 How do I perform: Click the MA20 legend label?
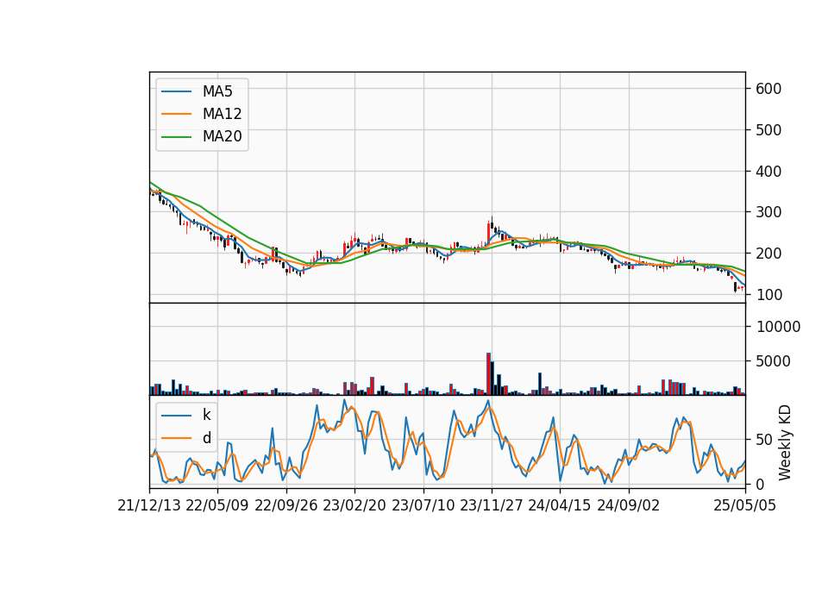pyautogui.click(x=222, y=137)
